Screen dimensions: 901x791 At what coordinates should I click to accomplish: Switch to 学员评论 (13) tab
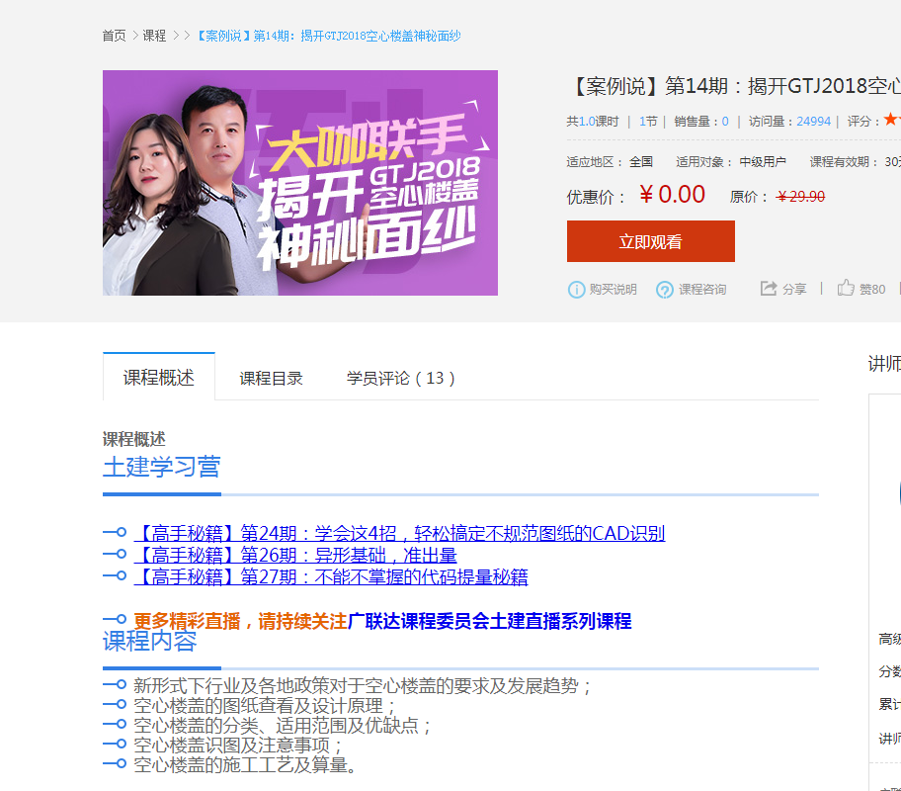(x=400, y=378)
